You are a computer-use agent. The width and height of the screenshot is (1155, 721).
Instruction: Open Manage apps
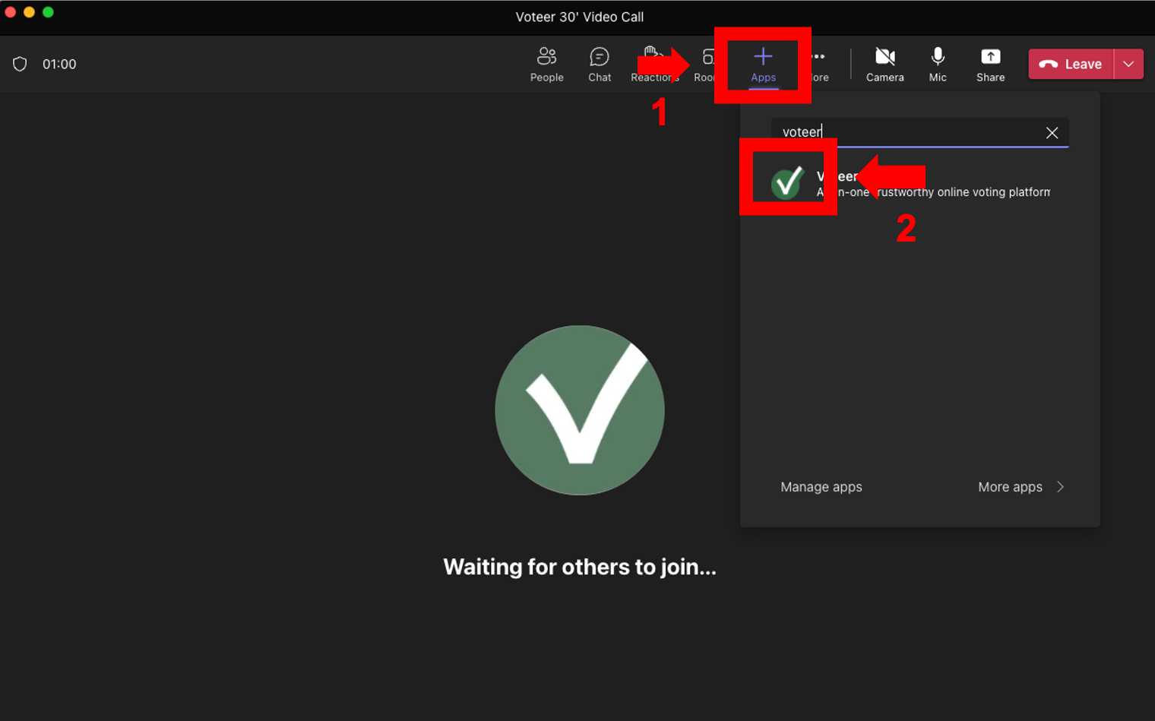coord(821,487)
